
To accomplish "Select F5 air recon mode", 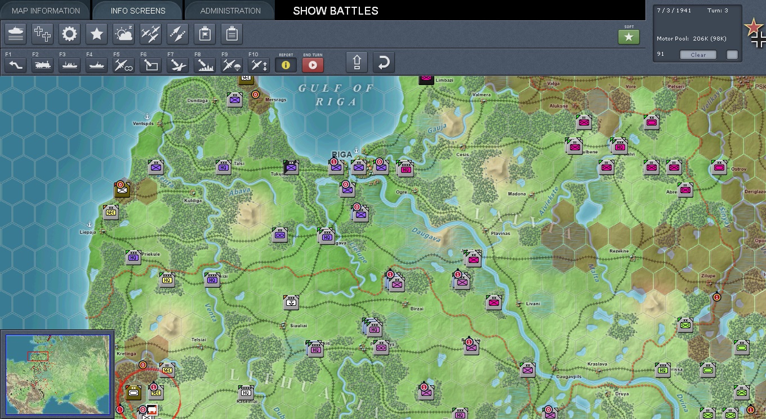I will point(123,65).
